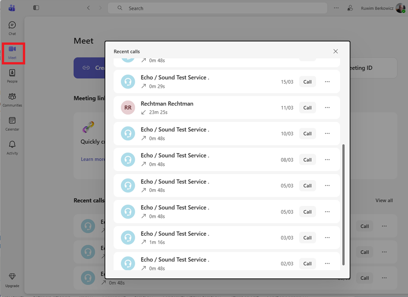
Task: Click the Upgrade diamond icon
Action: (x=12, y=276)
